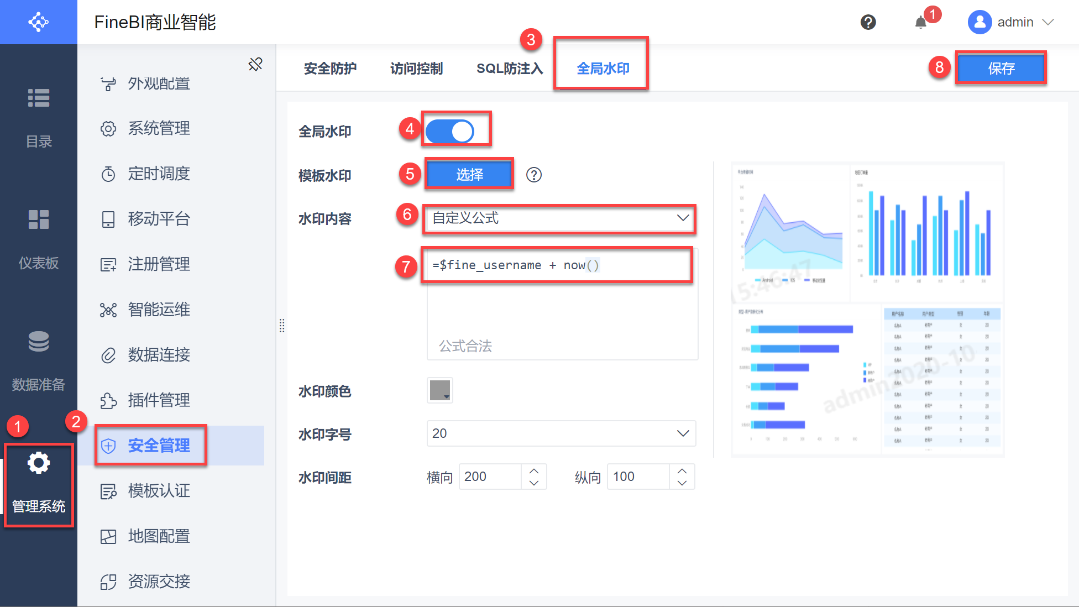This screenshot has width=1079, height=607.
Task: Decrease the 纵向 spacing with down arrow
Action: [x=682, y=483]
